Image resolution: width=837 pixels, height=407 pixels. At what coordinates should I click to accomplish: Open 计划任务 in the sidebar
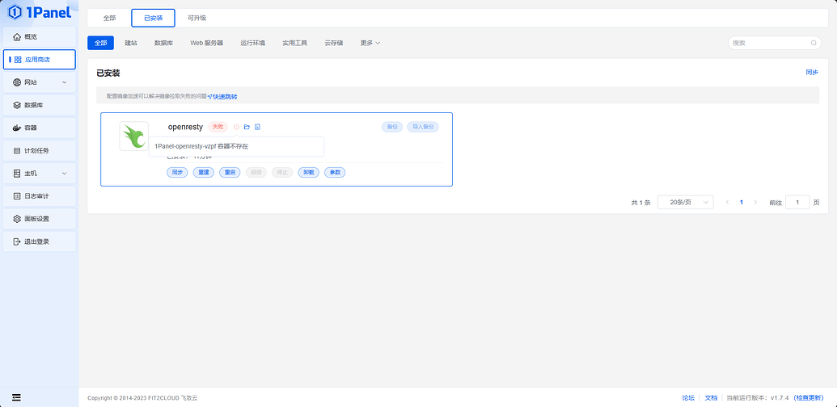(x=40, y=151)
